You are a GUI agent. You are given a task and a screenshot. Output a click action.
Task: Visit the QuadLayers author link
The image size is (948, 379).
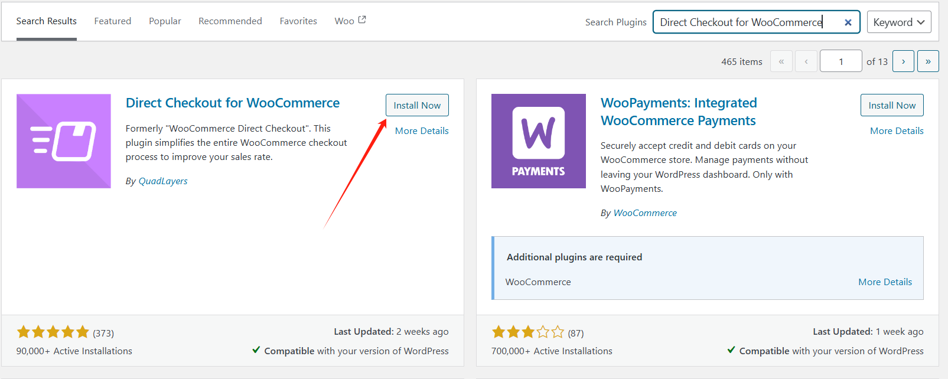(162, 181)
